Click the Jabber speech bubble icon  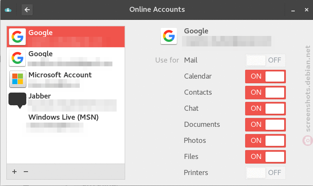[x=17, y=100]
